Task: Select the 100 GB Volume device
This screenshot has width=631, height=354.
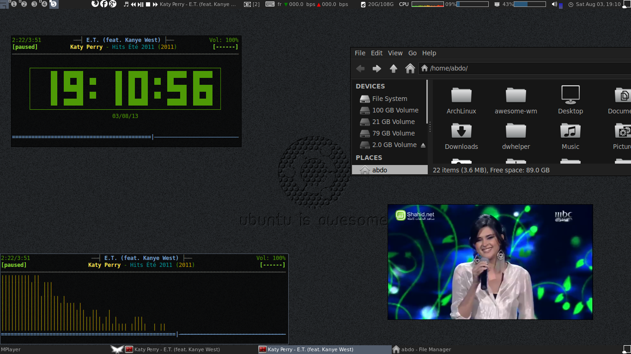Action: click(389, 110)
